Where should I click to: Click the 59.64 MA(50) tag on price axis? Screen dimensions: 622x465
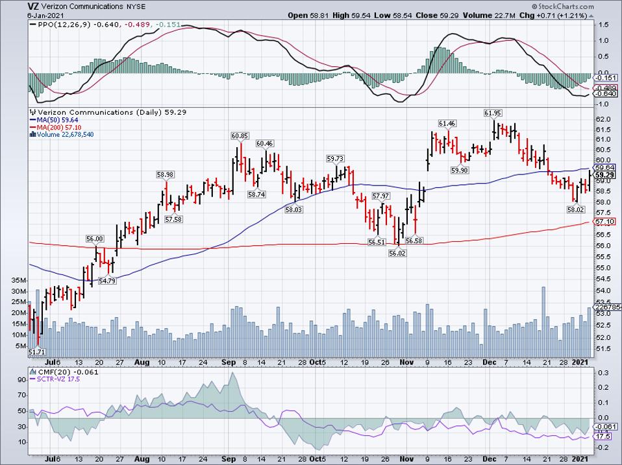coord(605,167)
